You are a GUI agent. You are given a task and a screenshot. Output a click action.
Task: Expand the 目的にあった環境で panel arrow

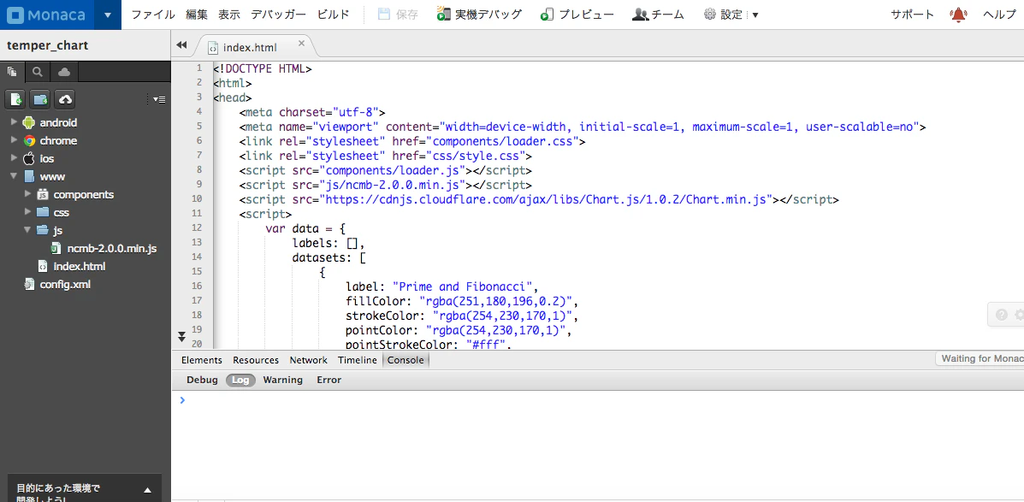click(x=148, y=489)
